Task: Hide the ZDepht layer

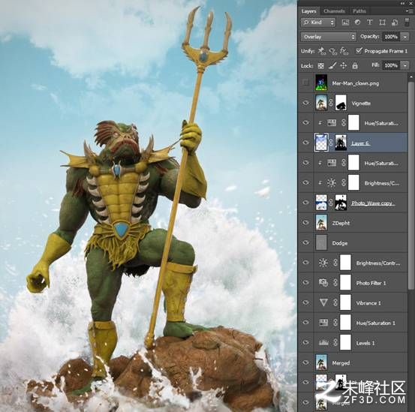Action: pos(305,223)
